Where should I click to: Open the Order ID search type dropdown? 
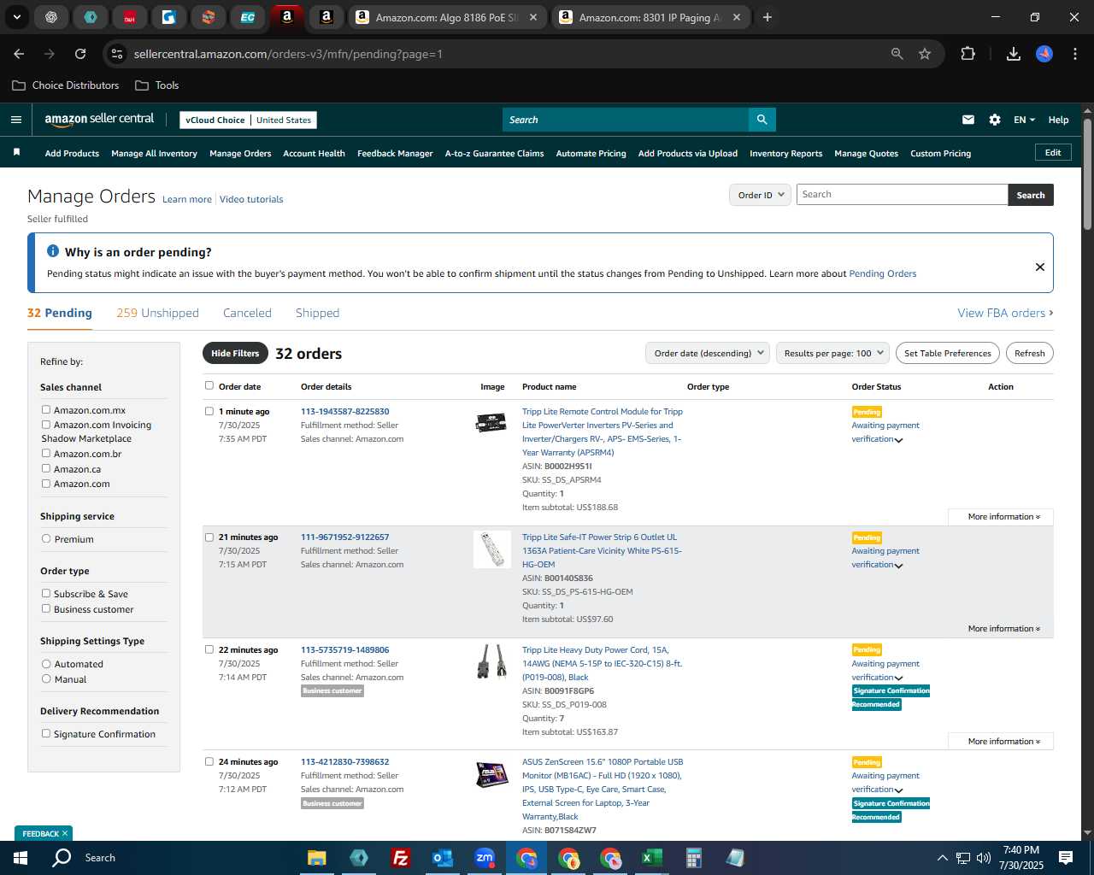[x=760, y=195]
